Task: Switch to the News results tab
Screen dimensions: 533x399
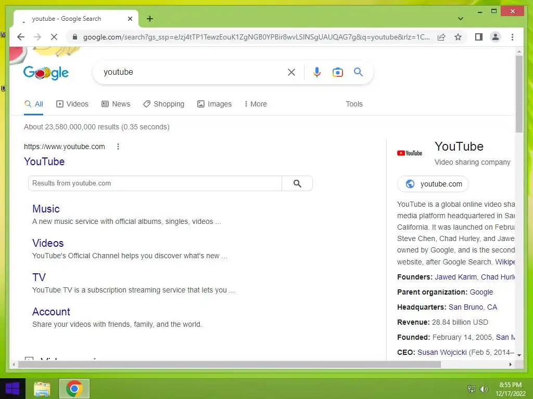Action: pyautogui.click(x=116, y=104)
